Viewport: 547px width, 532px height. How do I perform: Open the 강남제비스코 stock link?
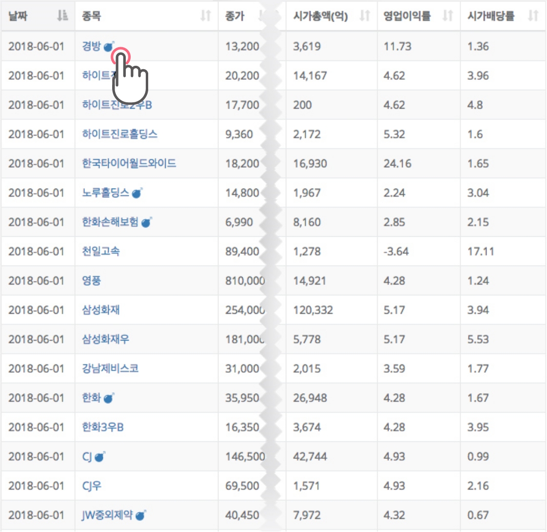click(110, 368)
